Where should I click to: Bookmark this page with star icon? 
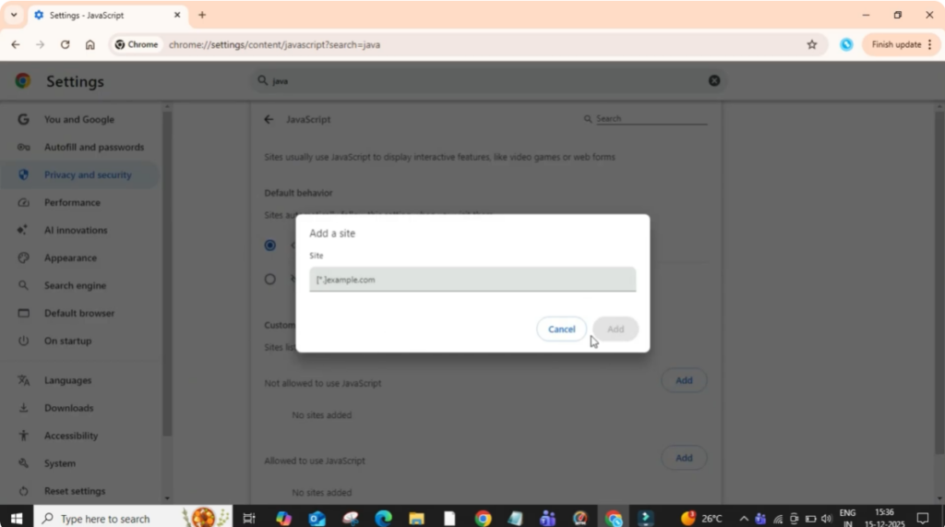click(812, 44)
